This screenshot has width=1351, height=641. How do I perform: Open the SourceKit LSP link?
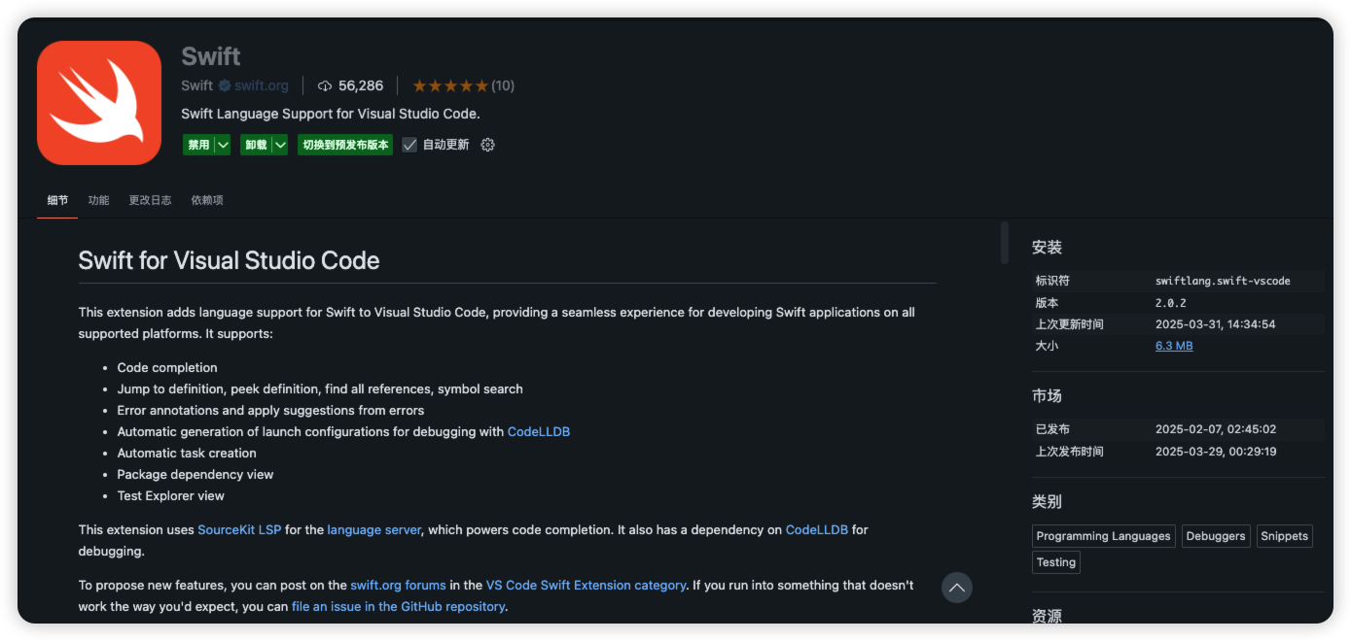pyautogui.click(x=239, y=529)
